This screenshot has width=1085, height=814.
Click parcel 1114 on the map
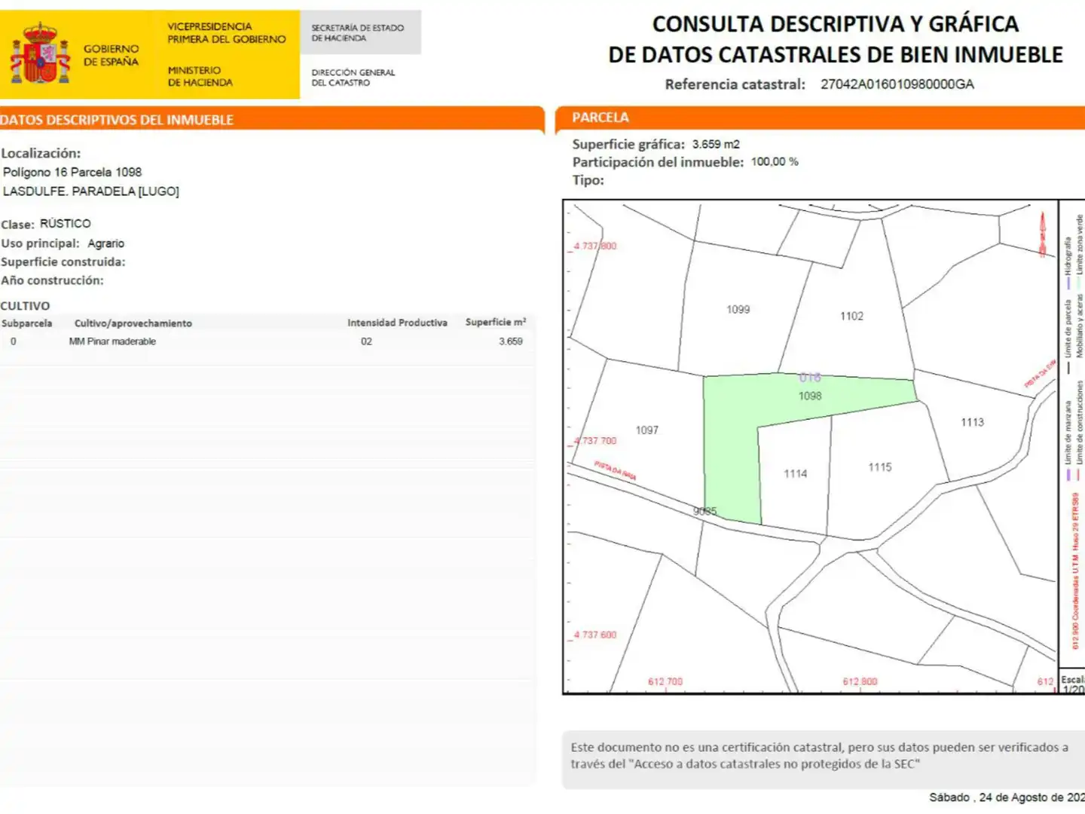tap(795, 474)
